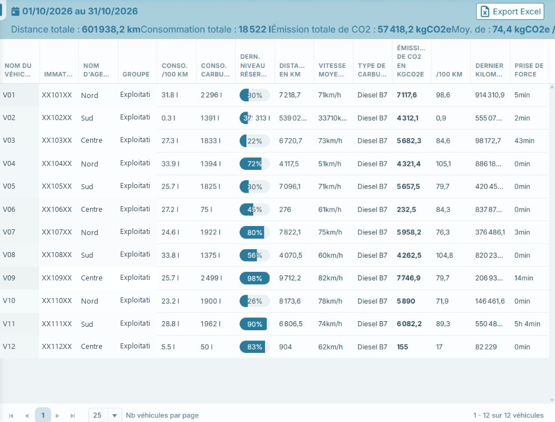Click CO2 emission value 7 117,6

pyautogui.click(x=407, y=95)
